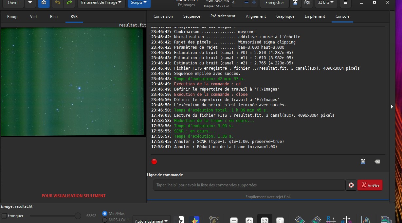Take a snapshot with the camera icon
Viewport: 402px width, 223px height.
coord(307,3)
